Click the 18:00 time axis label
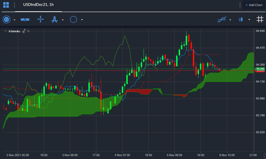 point(148,155)
